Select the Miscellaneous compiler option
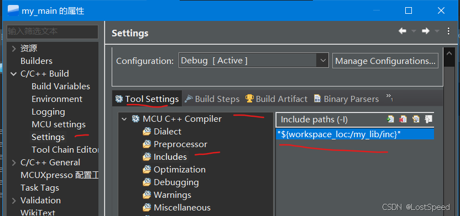This screenshot has height=216, width=460. pyautogui.click(x=182, y=208)
